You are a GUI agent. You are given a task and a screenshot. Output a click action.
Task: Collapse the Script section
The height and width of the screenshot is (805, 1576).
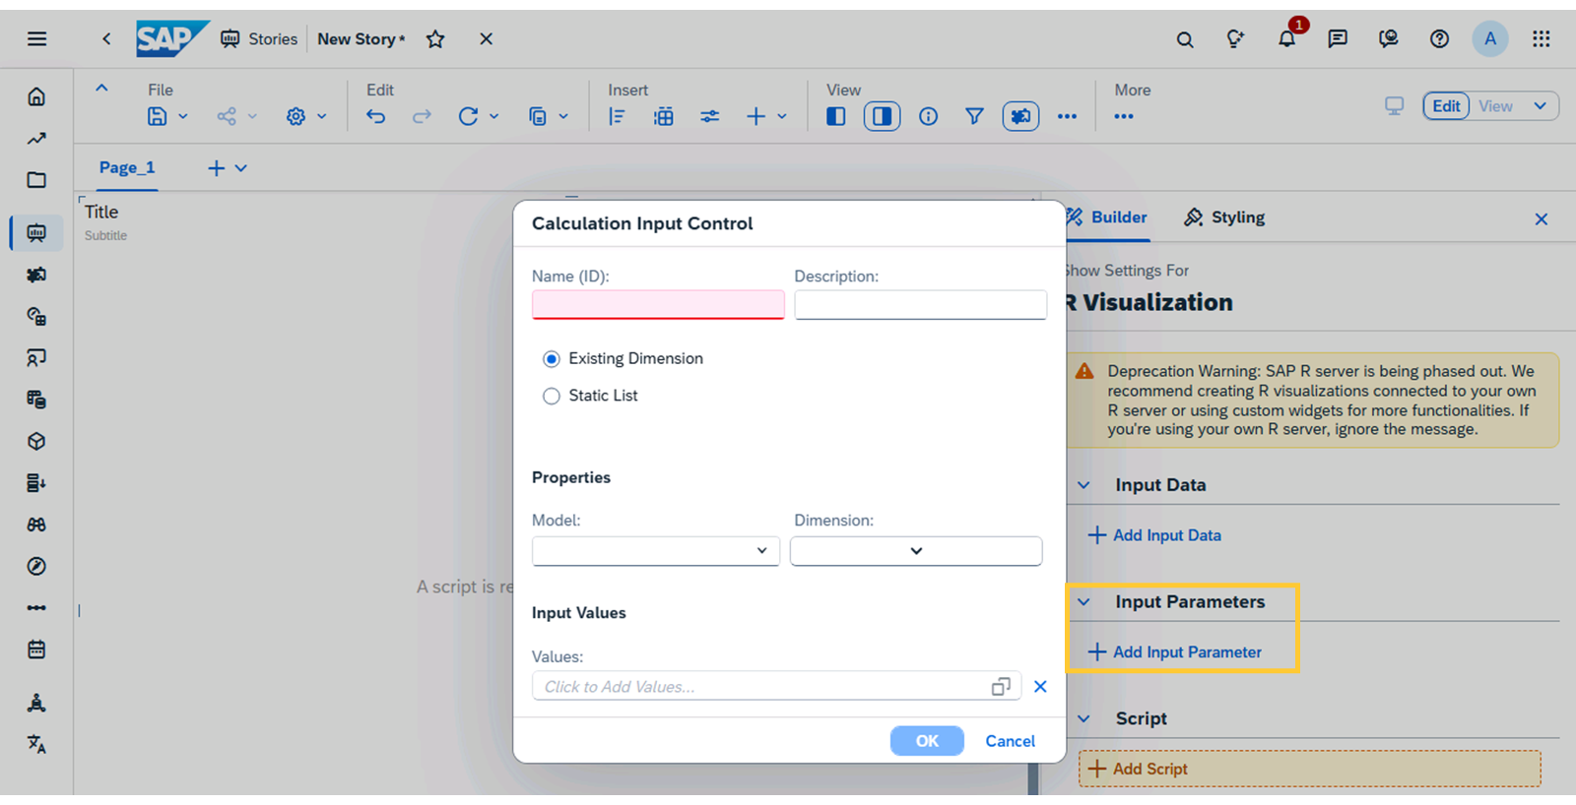click(x=1083, y=719)
